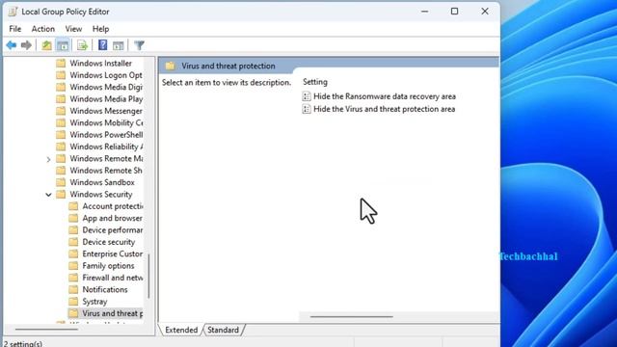Click the Systray folder icon
The image size is (617, 347).
click(x=73, y=302)
